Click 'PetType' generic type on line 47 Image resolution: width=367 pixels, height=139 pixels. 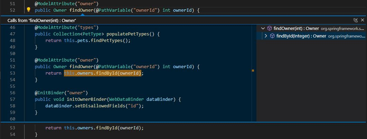pos(92,34)
